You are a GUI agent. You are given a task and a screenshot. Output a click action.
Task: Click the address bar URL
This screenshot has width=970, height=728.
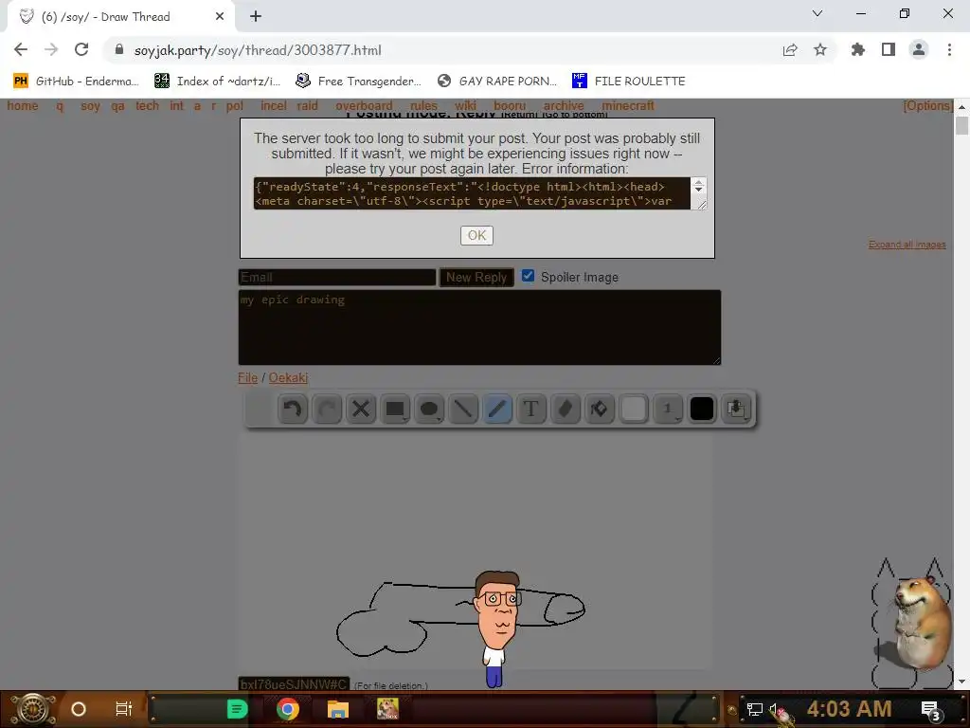click(x=258, y=50)
